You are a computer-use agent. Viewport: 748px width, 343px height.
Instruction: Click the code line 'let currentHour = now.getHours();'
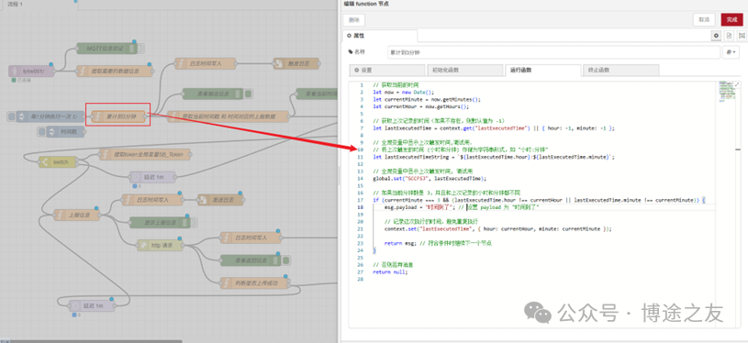point(420,106)
